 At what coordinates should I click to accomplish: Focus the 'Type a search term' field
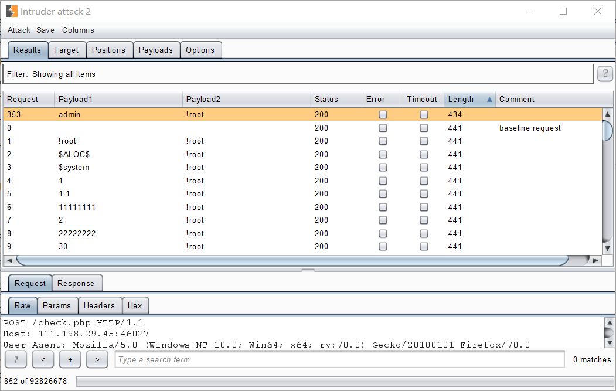339,359
